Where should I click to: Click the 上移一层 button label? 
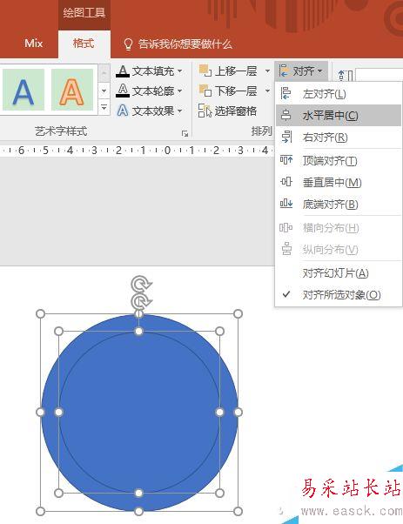[x=236, y=71]
